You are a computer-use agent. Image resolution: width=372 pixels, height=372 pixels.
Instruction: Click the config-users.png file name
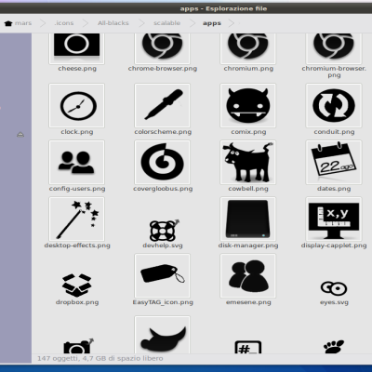(77, 189)
